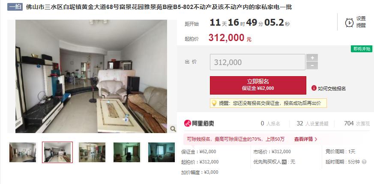Click the magnifier zoom icon on photo
The width and height of the screenshot is (374, 184).
[173, 129]
